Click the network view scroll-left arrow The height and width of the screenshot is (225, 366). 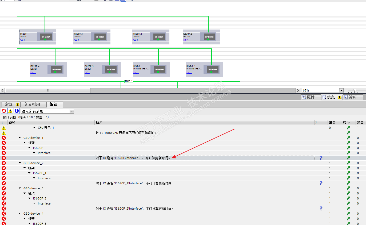pos(2,90)
